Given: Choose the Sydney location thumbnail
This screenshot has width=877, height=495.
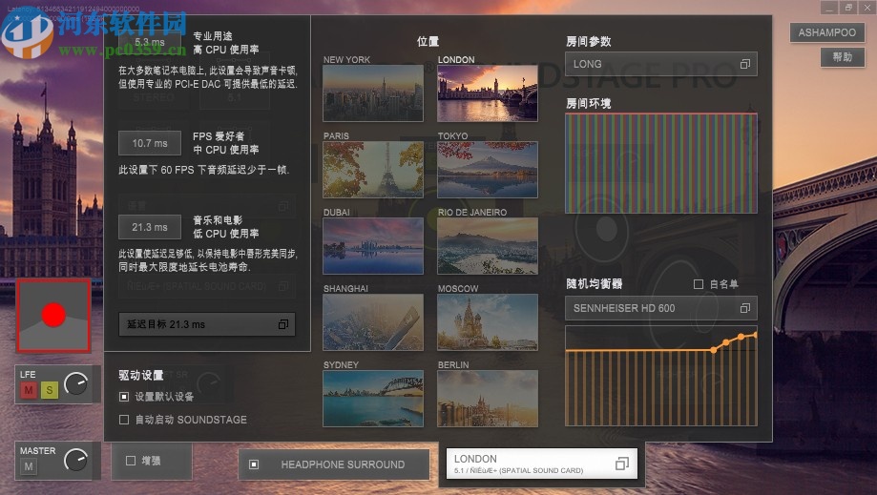Looking at the screenshot, I should click(373, 399).
